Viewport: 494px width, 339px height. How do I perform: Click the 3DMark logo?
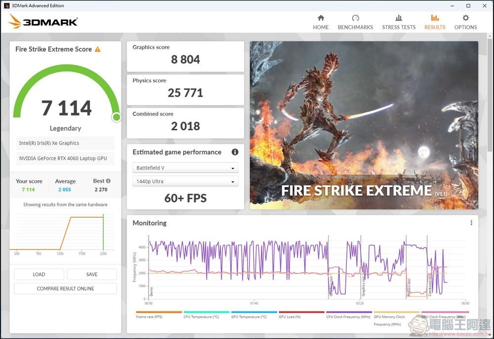point(43,21)
